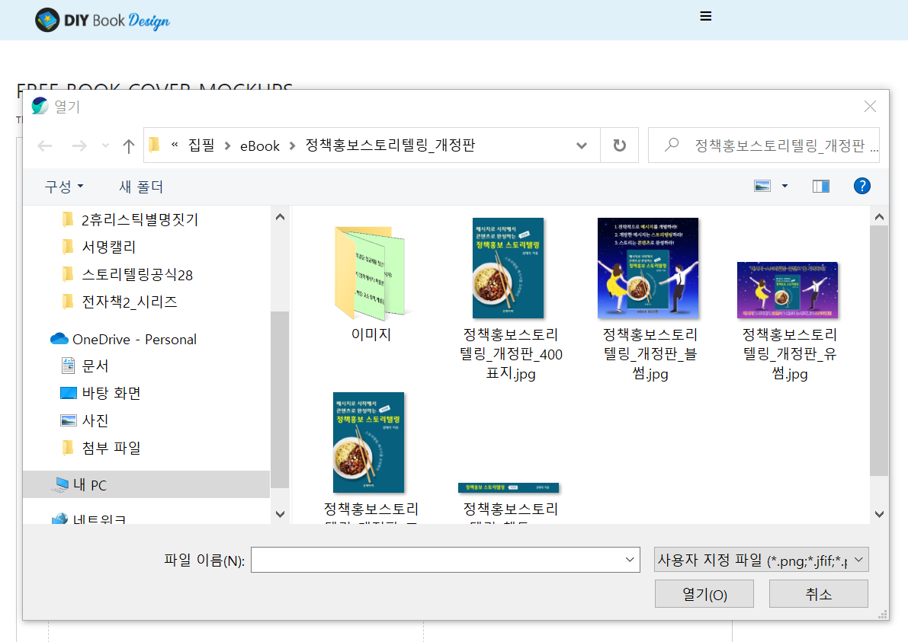Refresh the current folder view
The width and height of the screenshot is (908, 642).
pos(619,145)
